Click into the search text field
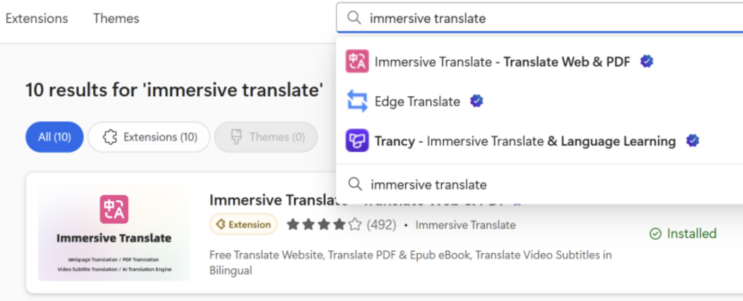743x301 pixels. click(x=546, y=18)
